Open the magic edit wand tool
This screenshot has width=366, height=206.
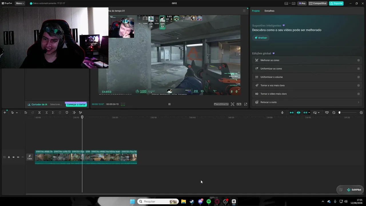click(x=81, y=112)
